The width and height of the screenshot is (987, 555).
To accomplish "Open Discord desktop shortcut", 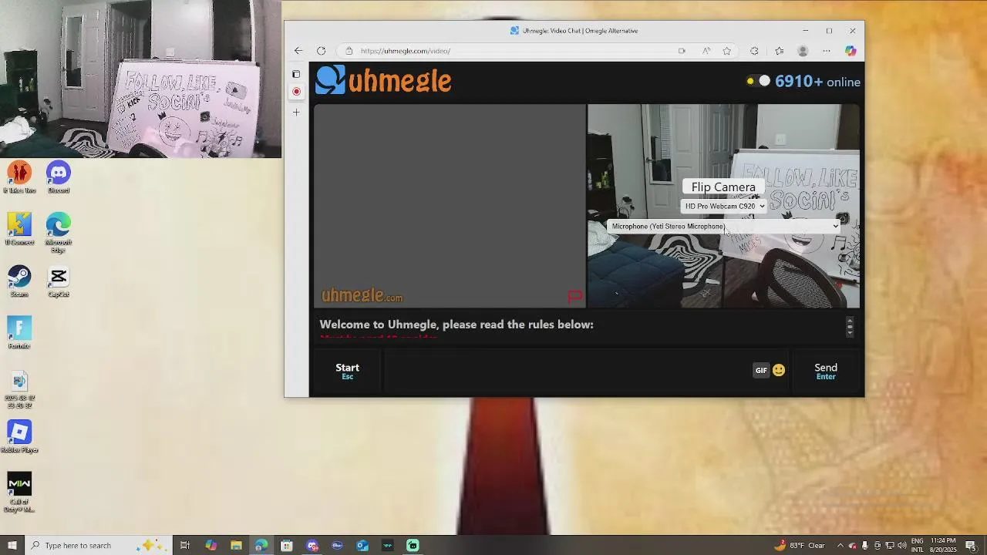I will point(59,177).
